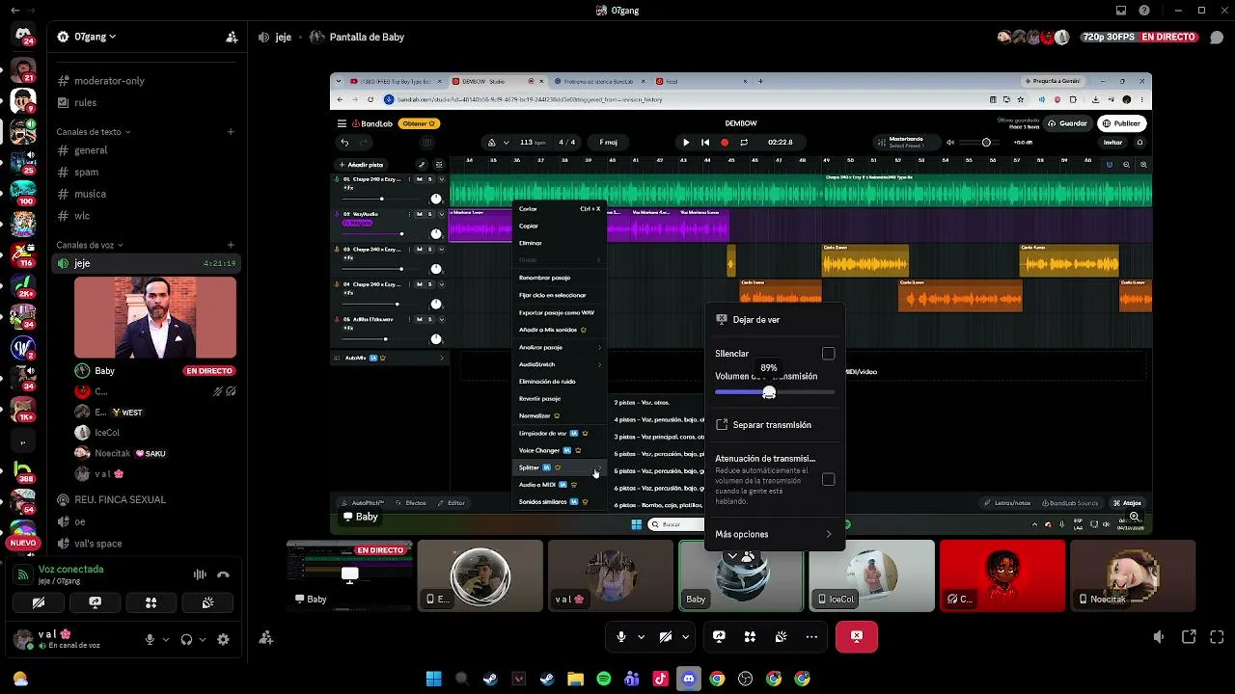This screenshot has width=1235, height=694.
Task: Collapse the Canales de texto category
Action: (x=93, y=132)
